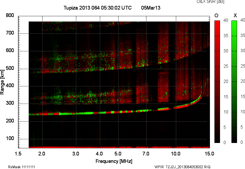Screen dimensions: 245x169
Task: Click the 800 range tick label
Action: click(x=10, y=15)
